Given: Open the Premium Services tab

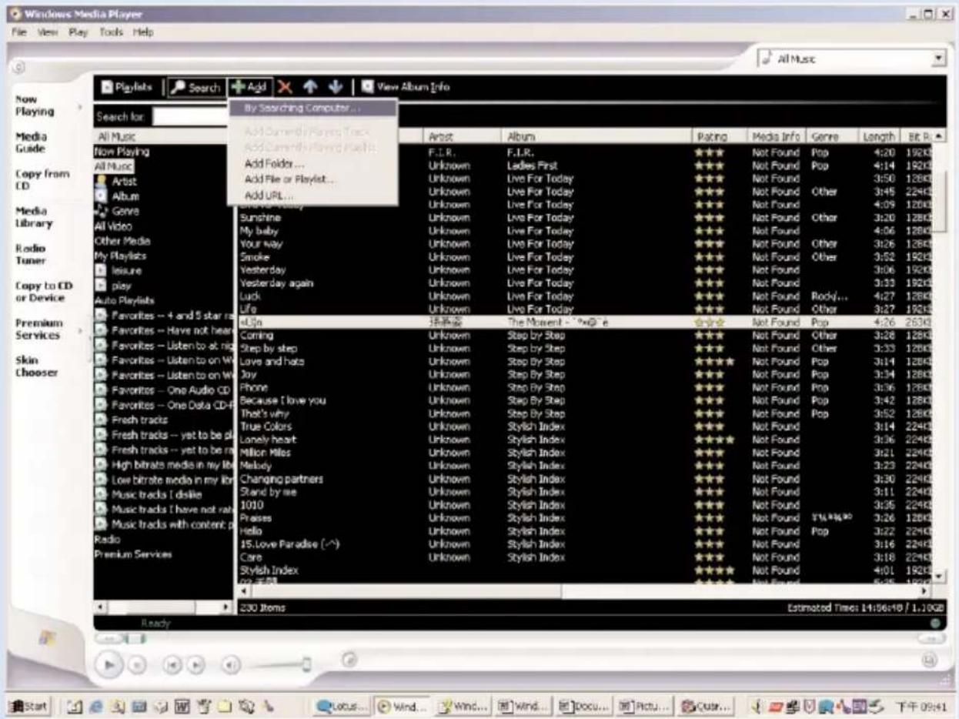Looking at the screenshot, I should (x=38, y=329).
